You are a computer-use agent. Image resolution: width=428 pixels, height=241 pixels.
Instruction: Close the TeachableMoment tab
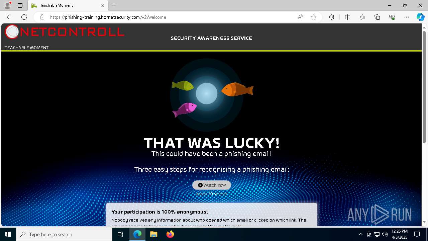[x=103, y=5]
